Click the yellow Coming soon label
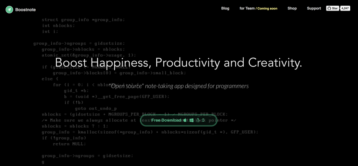The width and height of the screenshot is (358, 166). (267, 9)
